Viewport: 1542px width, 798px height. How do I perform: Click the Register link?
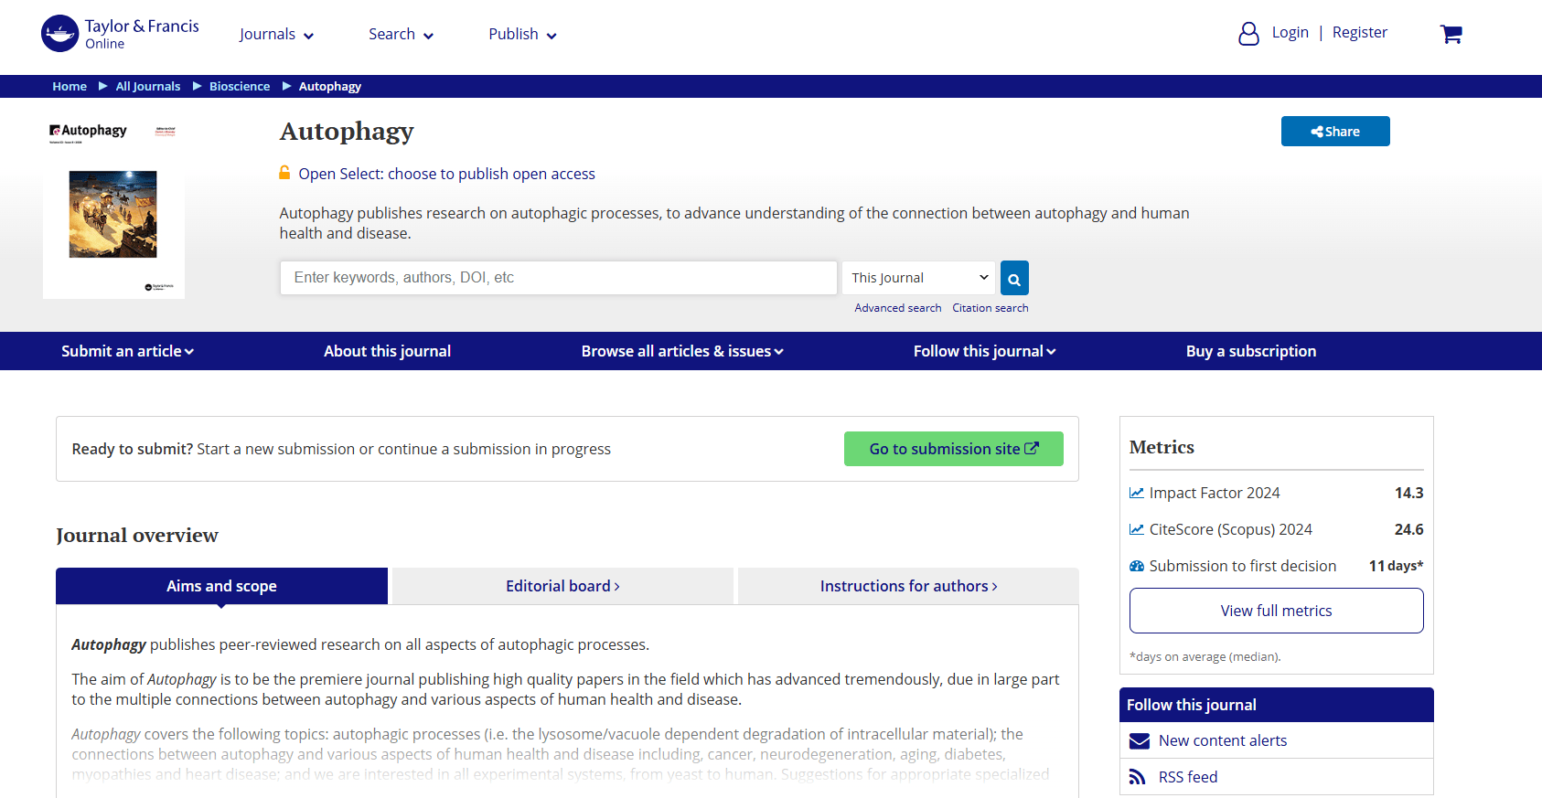(x=1360, y=33)
